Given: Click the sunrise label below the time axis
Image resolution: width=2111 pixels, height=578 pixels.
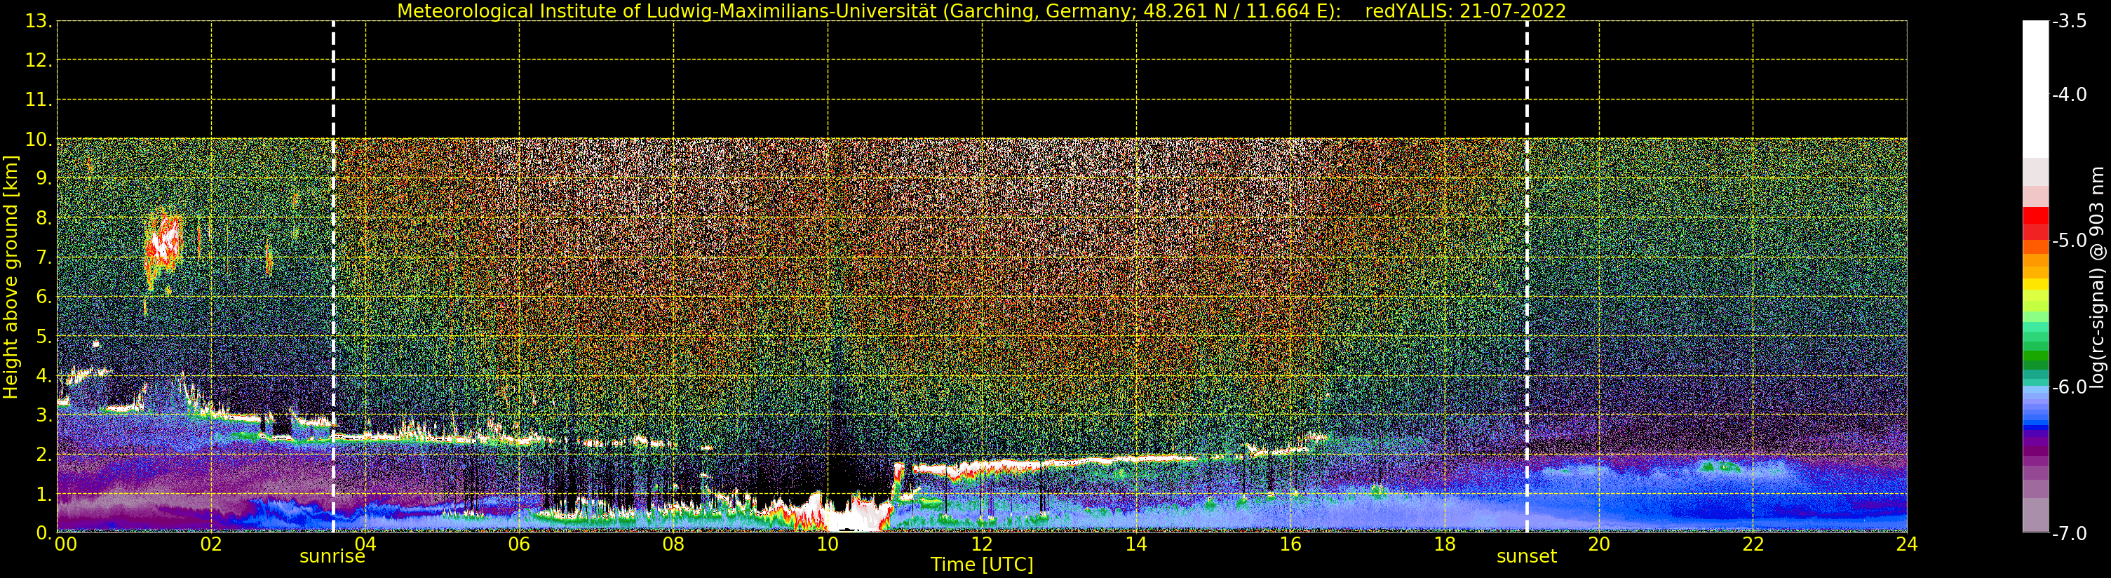Looking at the screenshot, I should click(332, 557).
